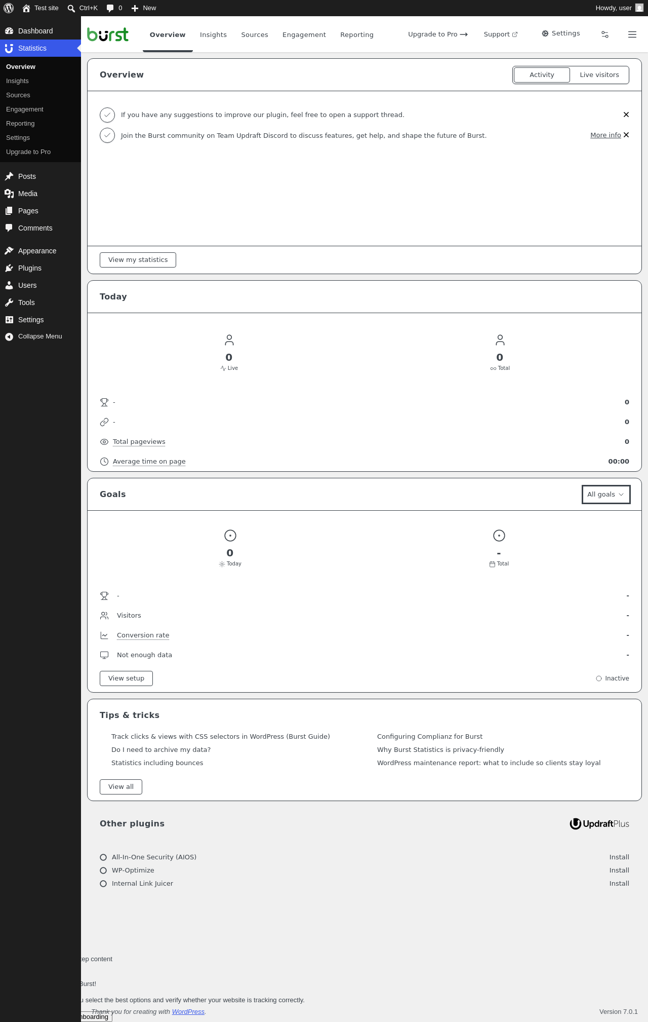Expand the All goals dropdown

coord(606,495)
